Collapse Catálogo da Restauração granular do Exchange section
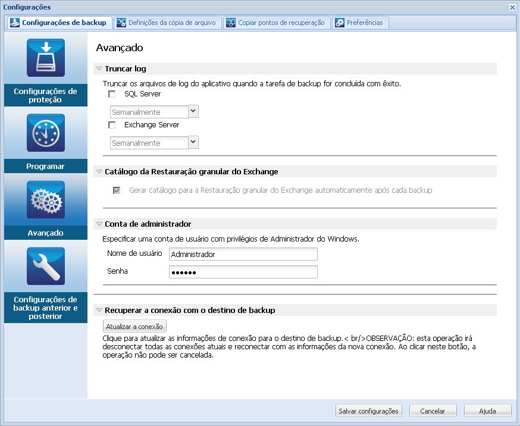The image size is (520, 426). point(99,172)
